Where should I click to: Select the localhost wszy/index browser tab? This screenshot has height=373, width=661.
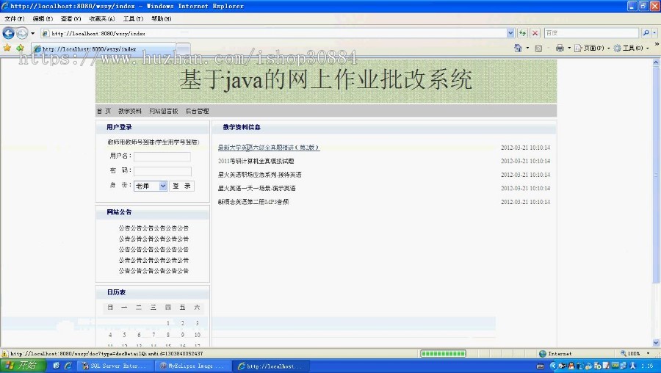[104, 49]
